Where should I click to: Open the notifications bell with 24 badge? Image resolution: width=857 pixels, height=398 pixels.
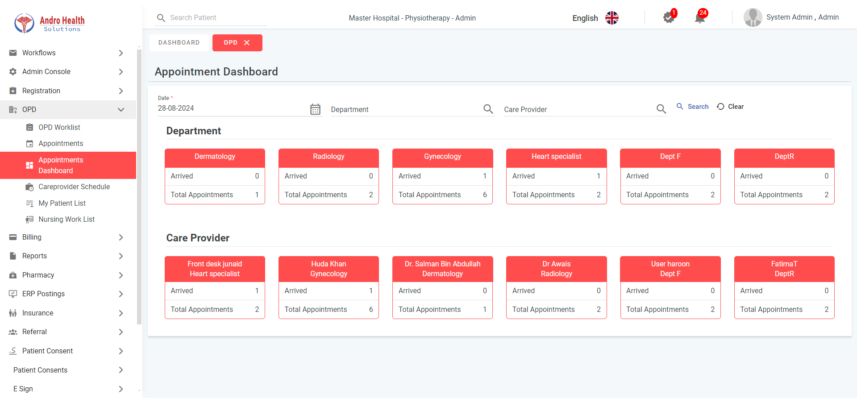700,18
